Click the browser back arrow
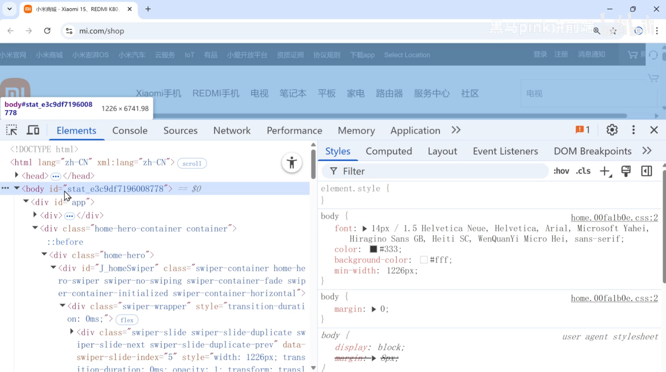Image resolution: width=666 pixels, height=372 pixels. click(11, 31)
